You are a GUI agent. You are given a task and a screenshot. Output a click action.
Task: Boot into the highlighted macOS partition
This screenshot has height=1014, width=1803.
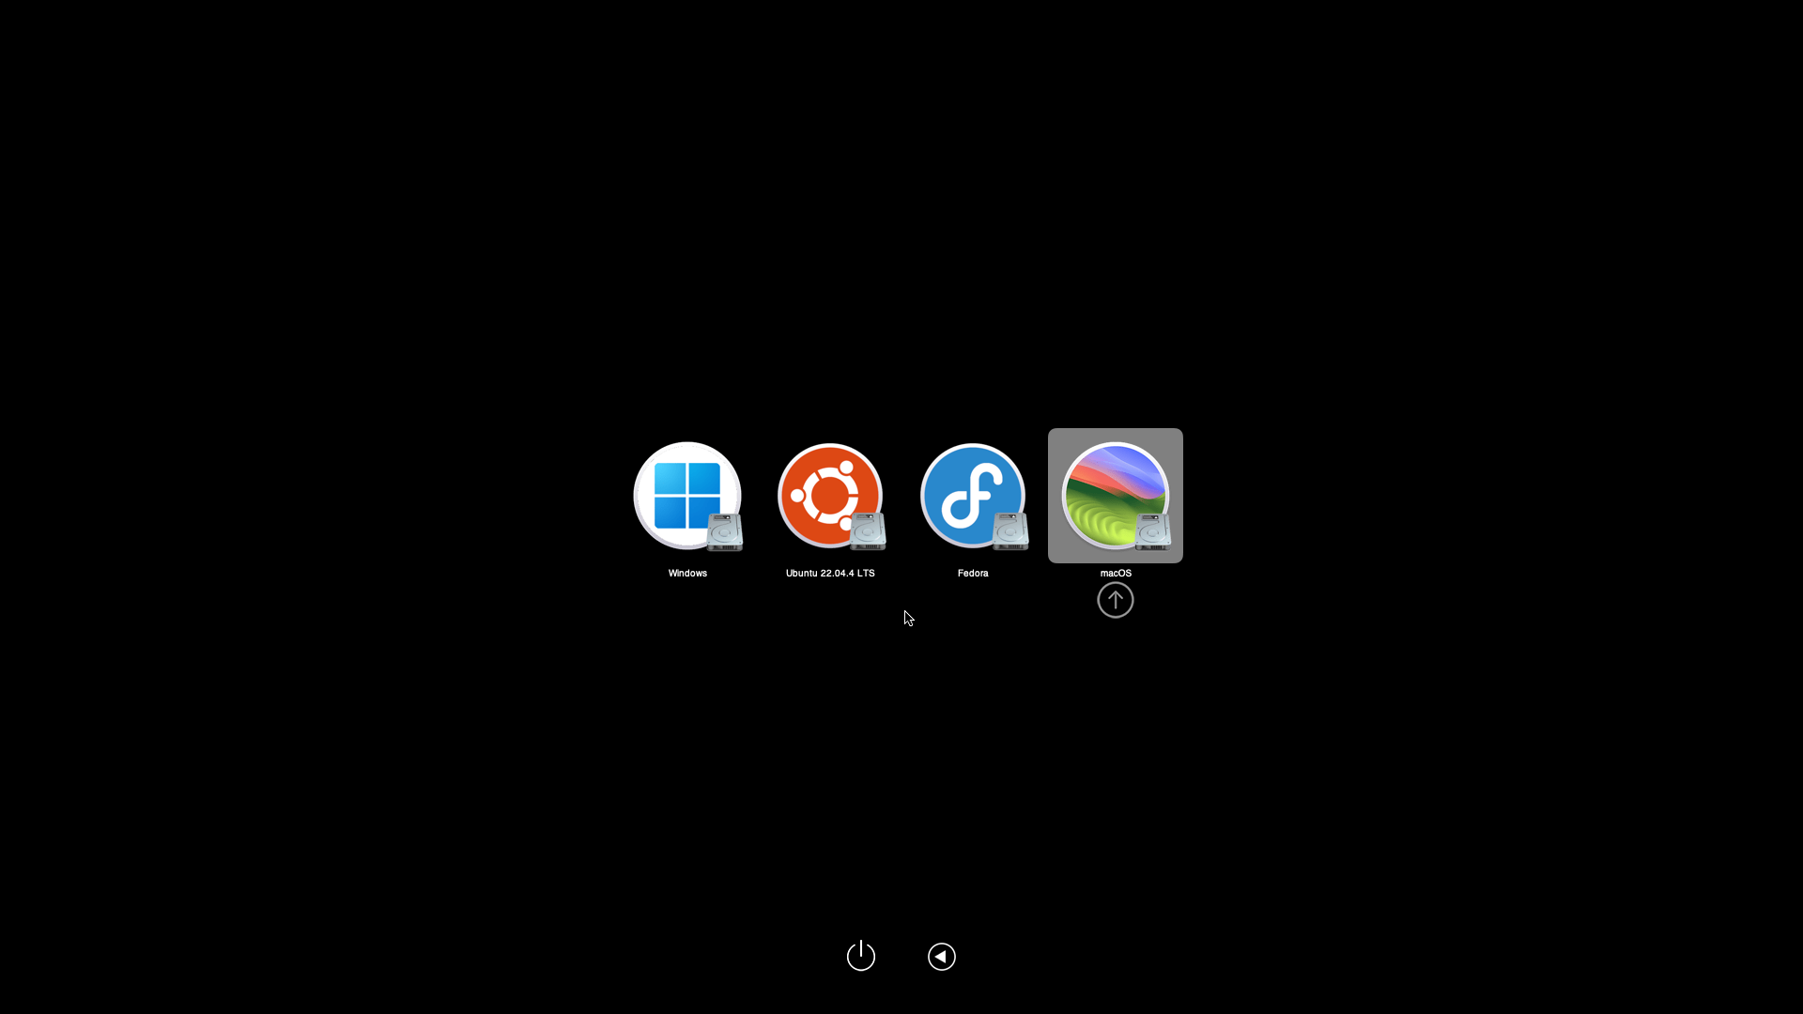tap(1116, 599)
